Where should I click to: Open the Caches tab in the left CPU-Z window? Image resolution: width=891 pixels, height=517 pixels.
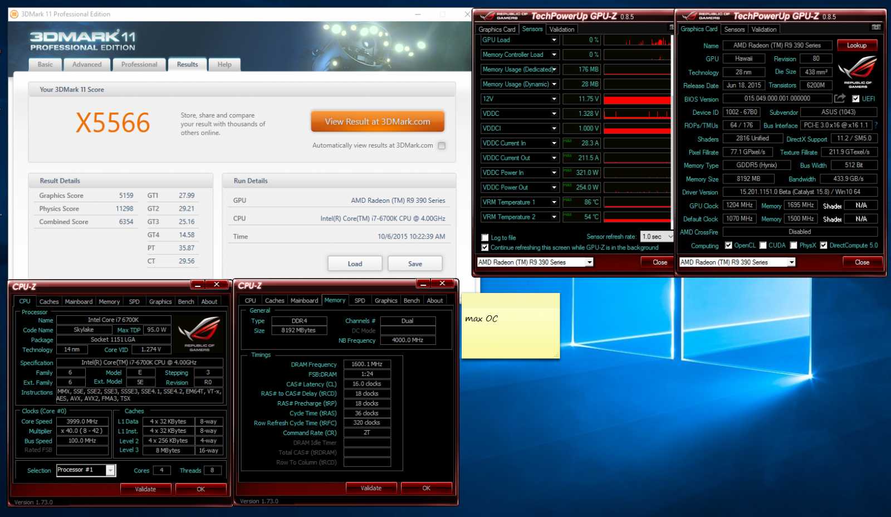pyautogui.click(x=49, y=301)
